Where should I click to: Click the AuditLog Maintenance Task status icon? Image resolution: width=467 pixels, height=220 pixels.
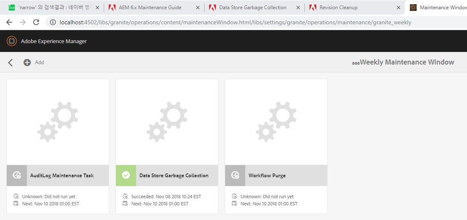click(x=17, y=176)
